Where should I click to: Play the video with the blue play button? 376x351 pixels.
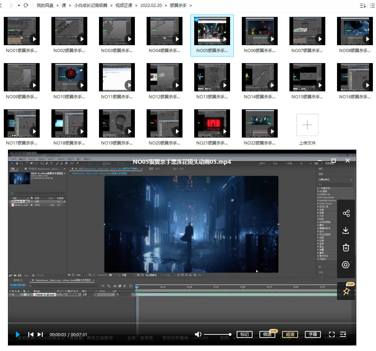point(18,334)
